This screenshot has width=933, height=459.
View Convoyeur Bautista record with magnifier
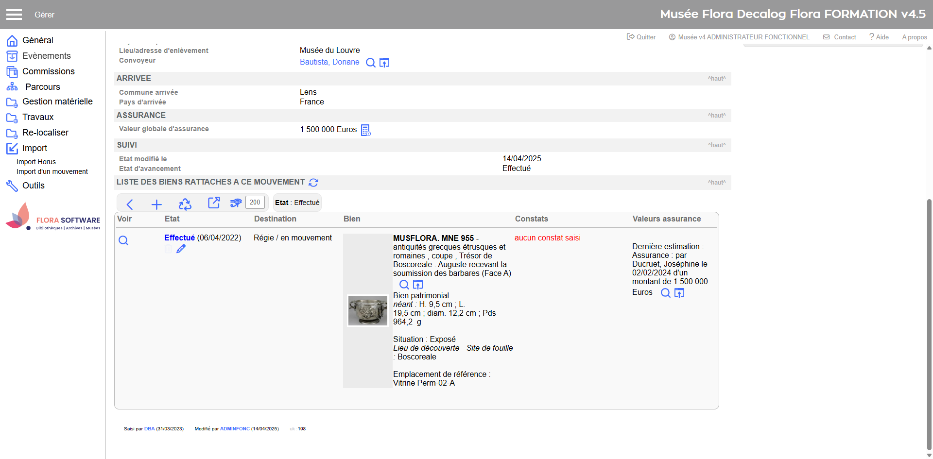tap(370, 63)
